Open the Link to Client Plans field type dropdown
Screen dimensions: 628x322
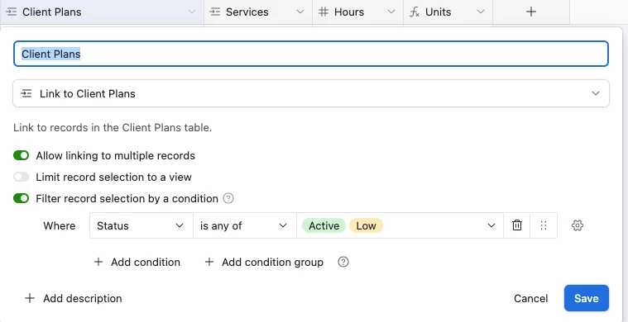coord(311,93)
